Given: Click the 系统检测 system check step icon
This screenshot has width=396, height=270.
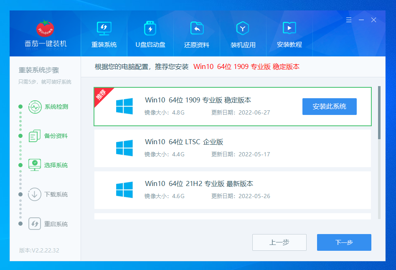Looking at the screenshot, I should pyautogui.click(x=35, y=107).
